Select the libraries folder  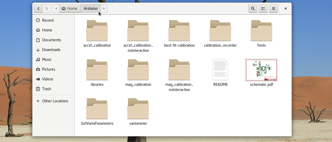(x=97, y=70)
